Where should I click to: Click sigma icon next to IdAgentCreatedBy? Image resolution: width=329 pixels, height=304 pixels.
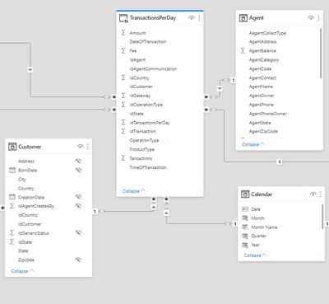[x=12, y=206]
